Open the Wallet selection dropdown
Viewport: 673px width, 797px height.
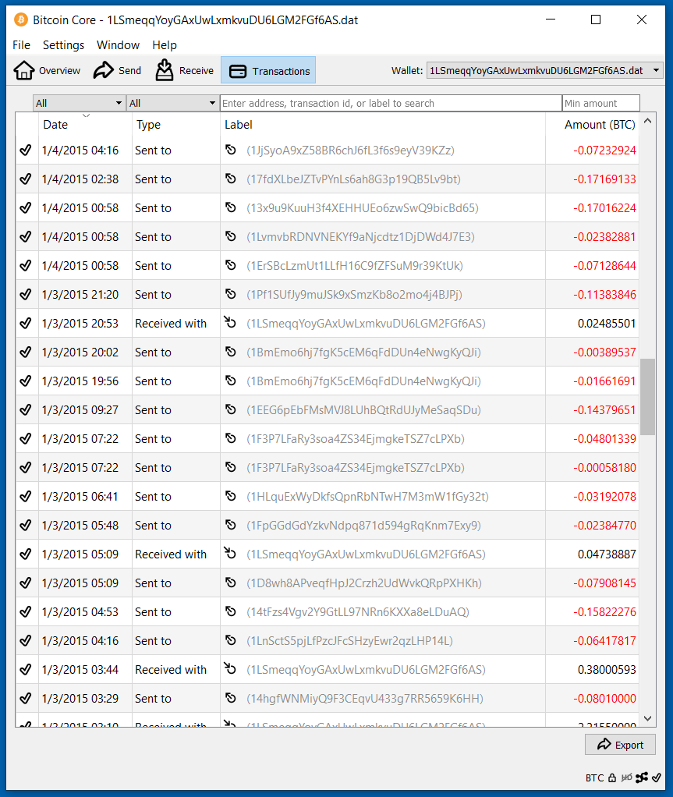point(544,71)
